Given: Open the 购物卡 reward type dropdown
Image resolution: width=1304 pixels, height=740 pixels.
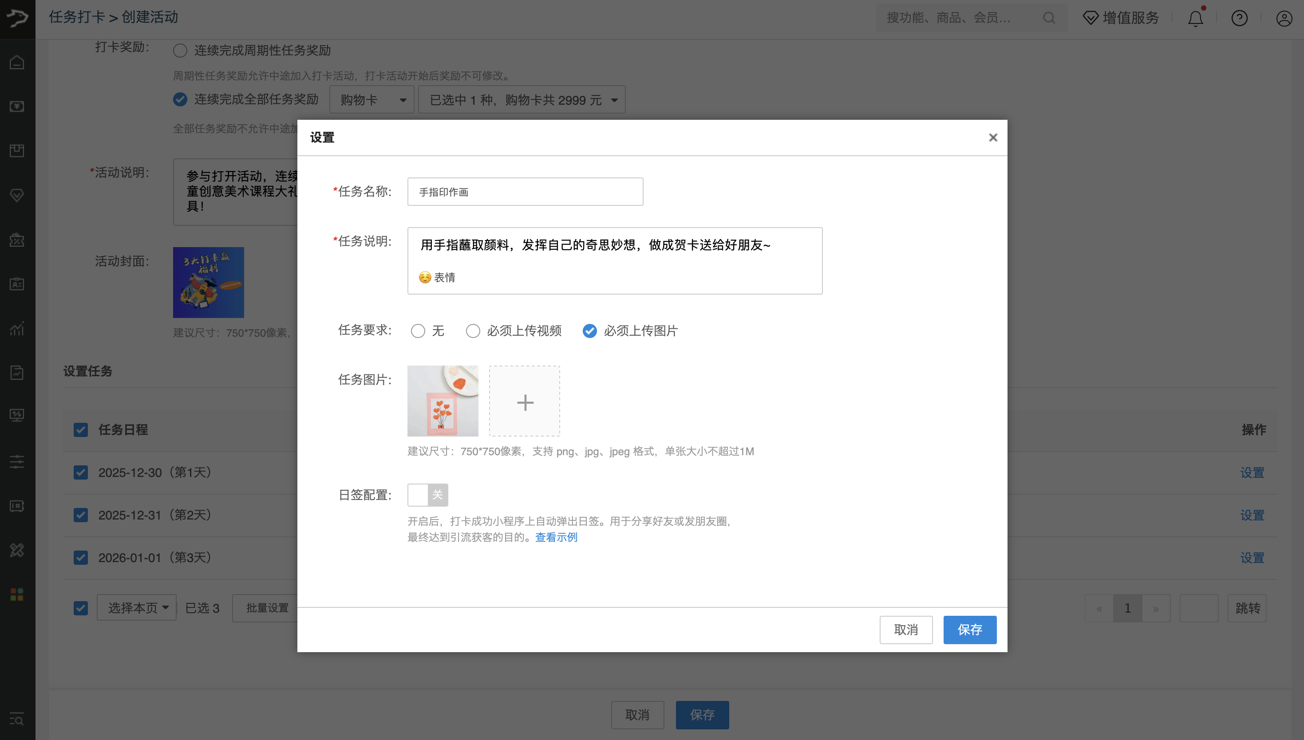Looking at the screenshot, I should tap(371, 99).
